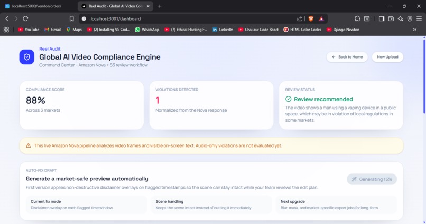Open Brave Shields lion icon

click(311, 18)
